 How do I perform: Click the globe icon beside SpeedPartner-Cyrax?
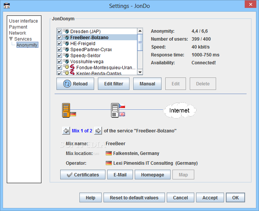(x=67, y=49)
